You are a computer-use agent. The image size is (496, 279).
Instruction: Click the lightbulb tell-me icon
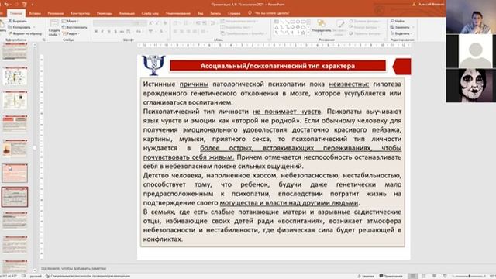(x=250, y=13)
